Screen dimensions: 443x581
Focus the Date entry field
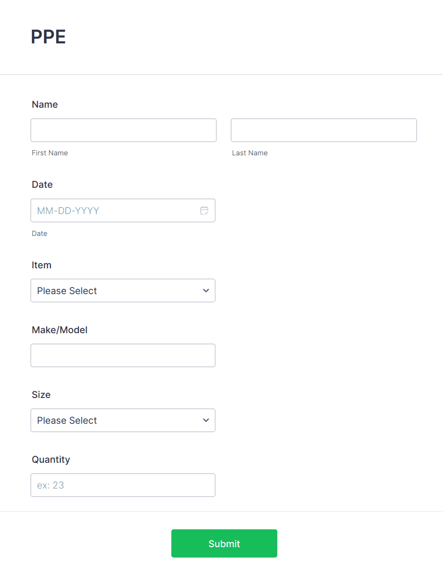(114, 210)
